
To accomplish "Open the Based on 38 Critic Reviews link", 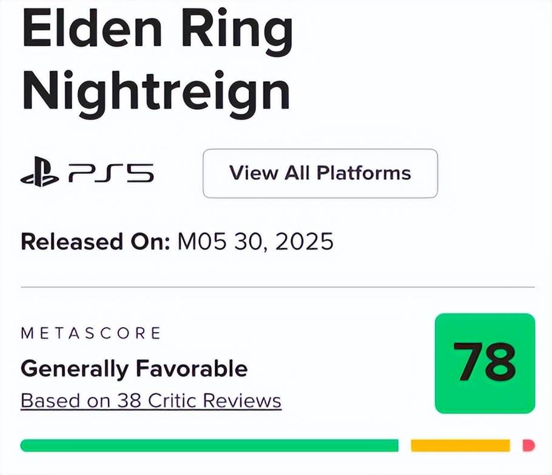I will click(x=151, y=401).
